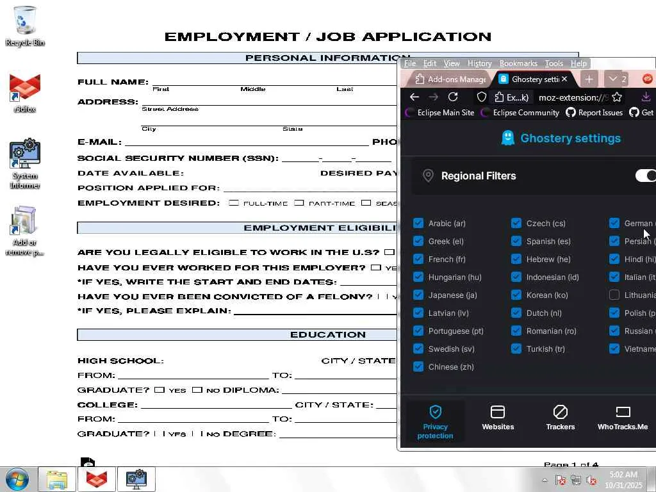Toggle the Regional Filters switch

pyautogui.click(x=646, y=176)
